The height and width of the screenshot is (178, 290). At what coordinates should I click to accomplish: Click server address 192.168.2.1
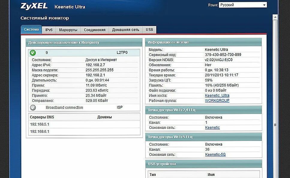pyautogui.click(x=95, y=75)
